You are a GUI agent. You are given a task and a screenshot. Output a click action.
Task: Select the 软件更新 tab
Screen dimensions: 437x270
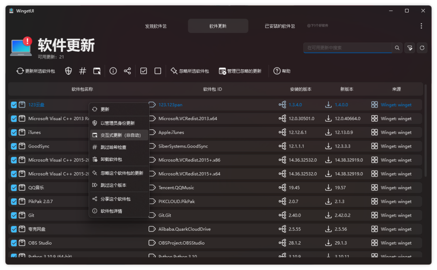click(218, 26)
